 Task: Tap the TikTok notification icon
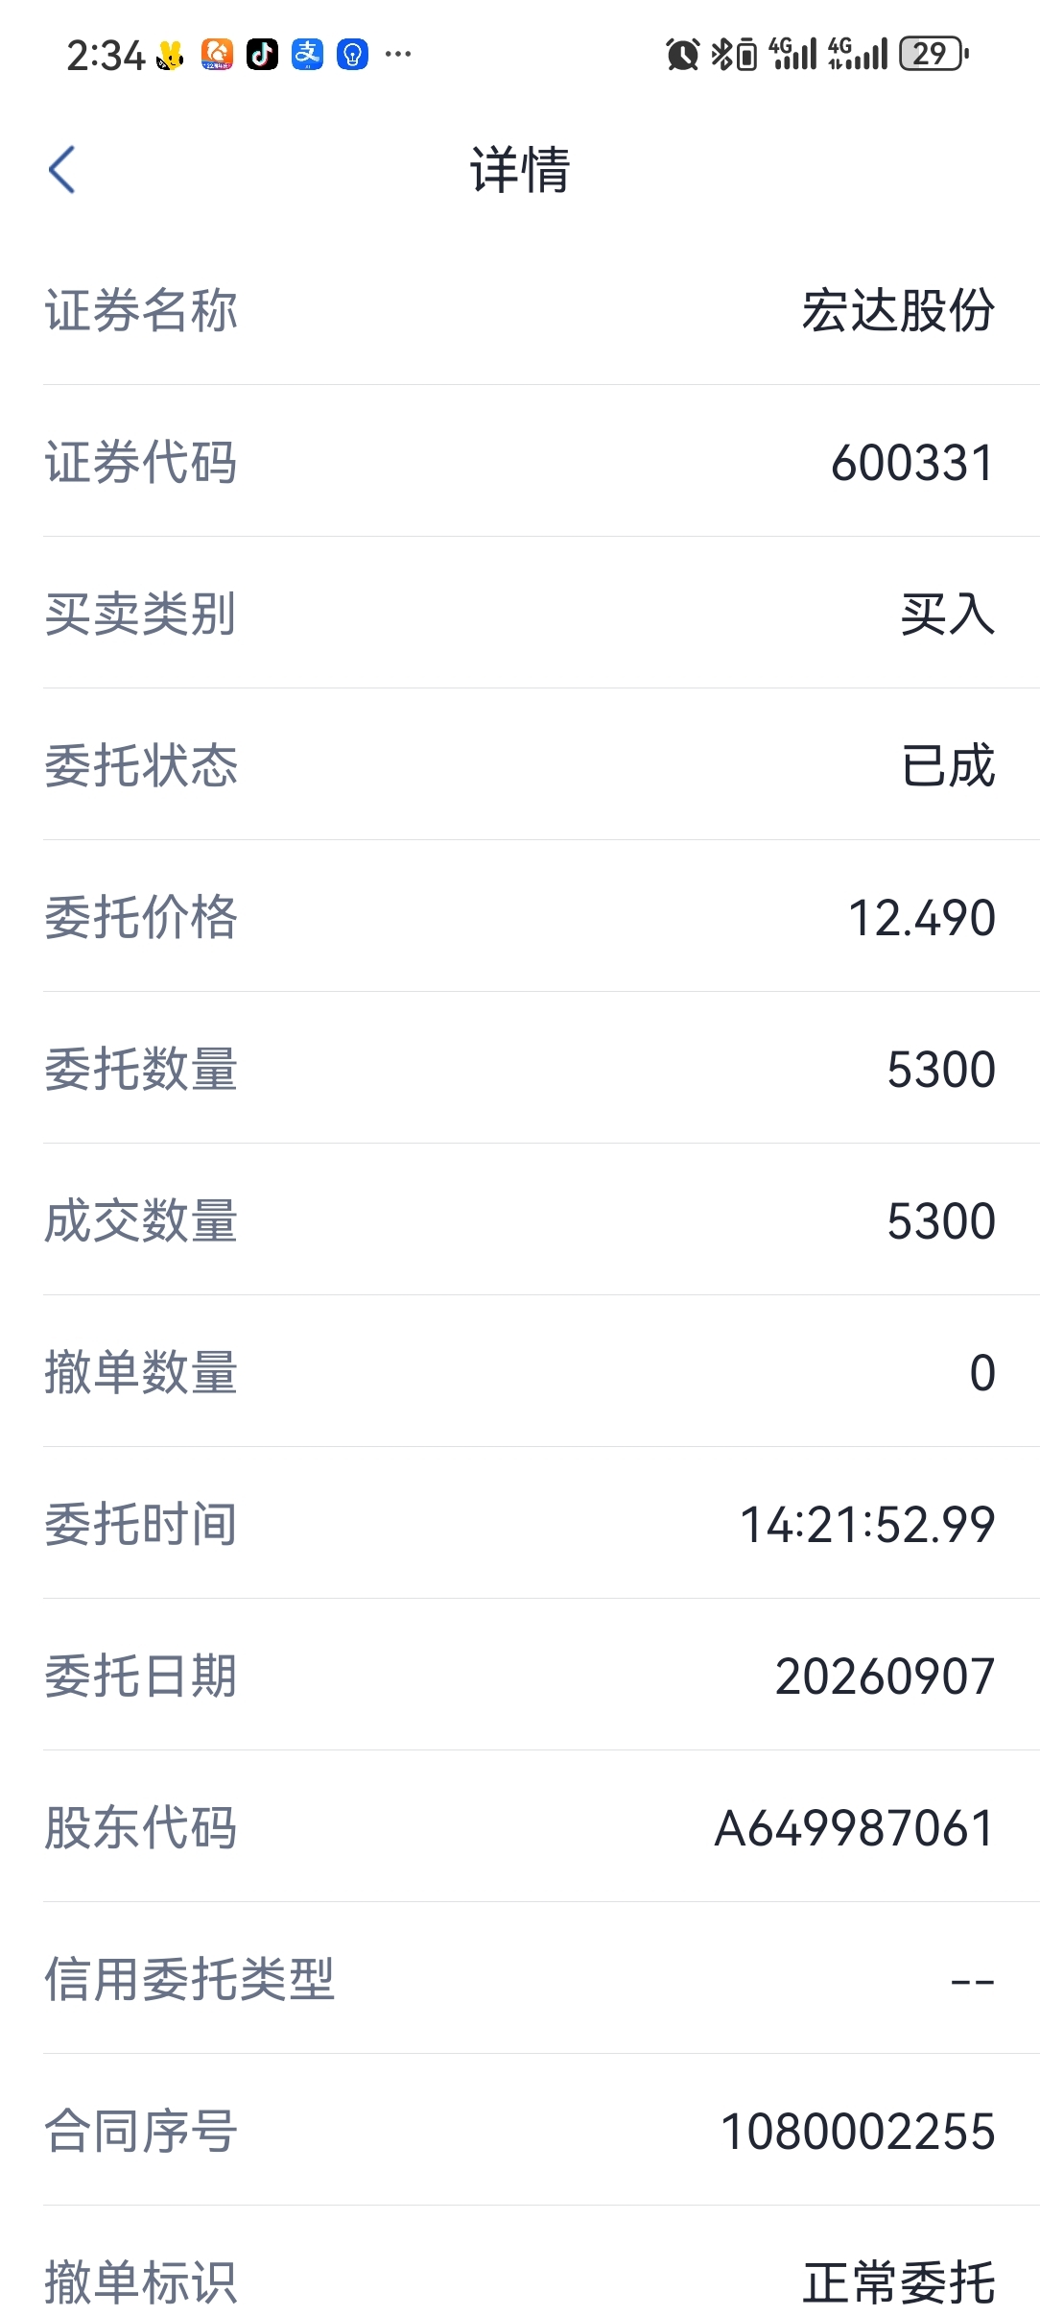(x=263, y=54)
